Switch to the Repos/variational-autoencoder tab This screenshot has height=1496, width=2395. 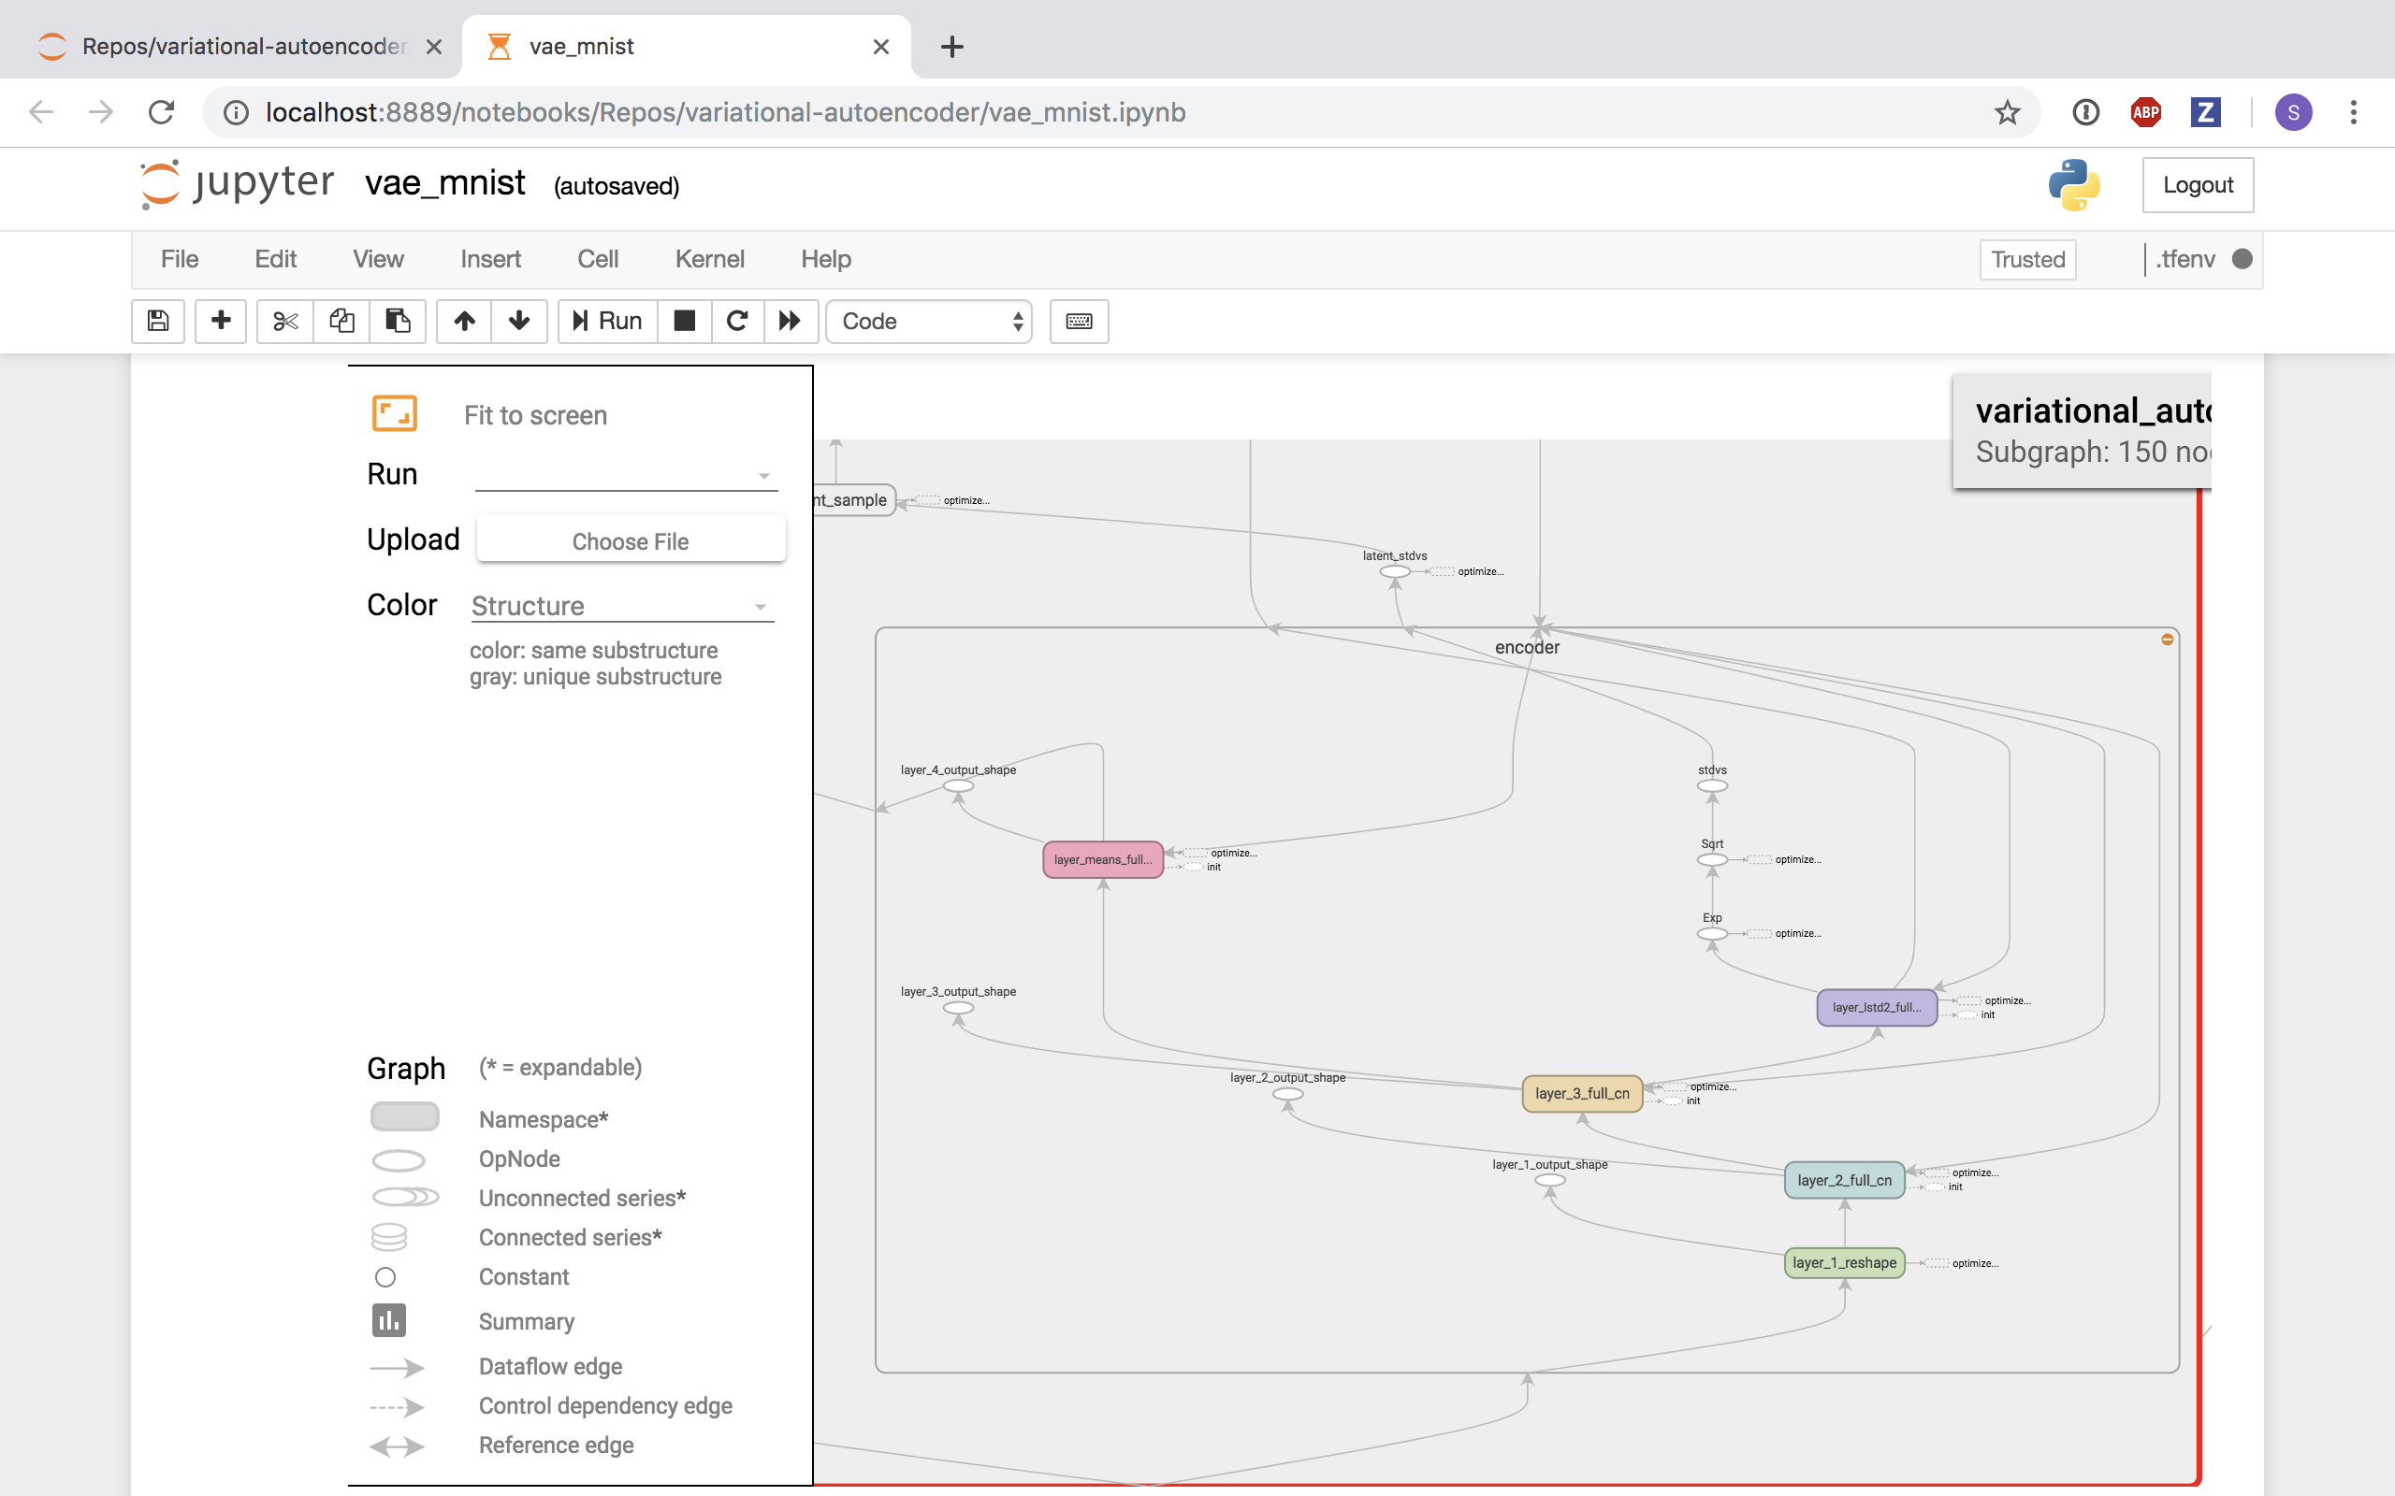[x=242, y=47]
